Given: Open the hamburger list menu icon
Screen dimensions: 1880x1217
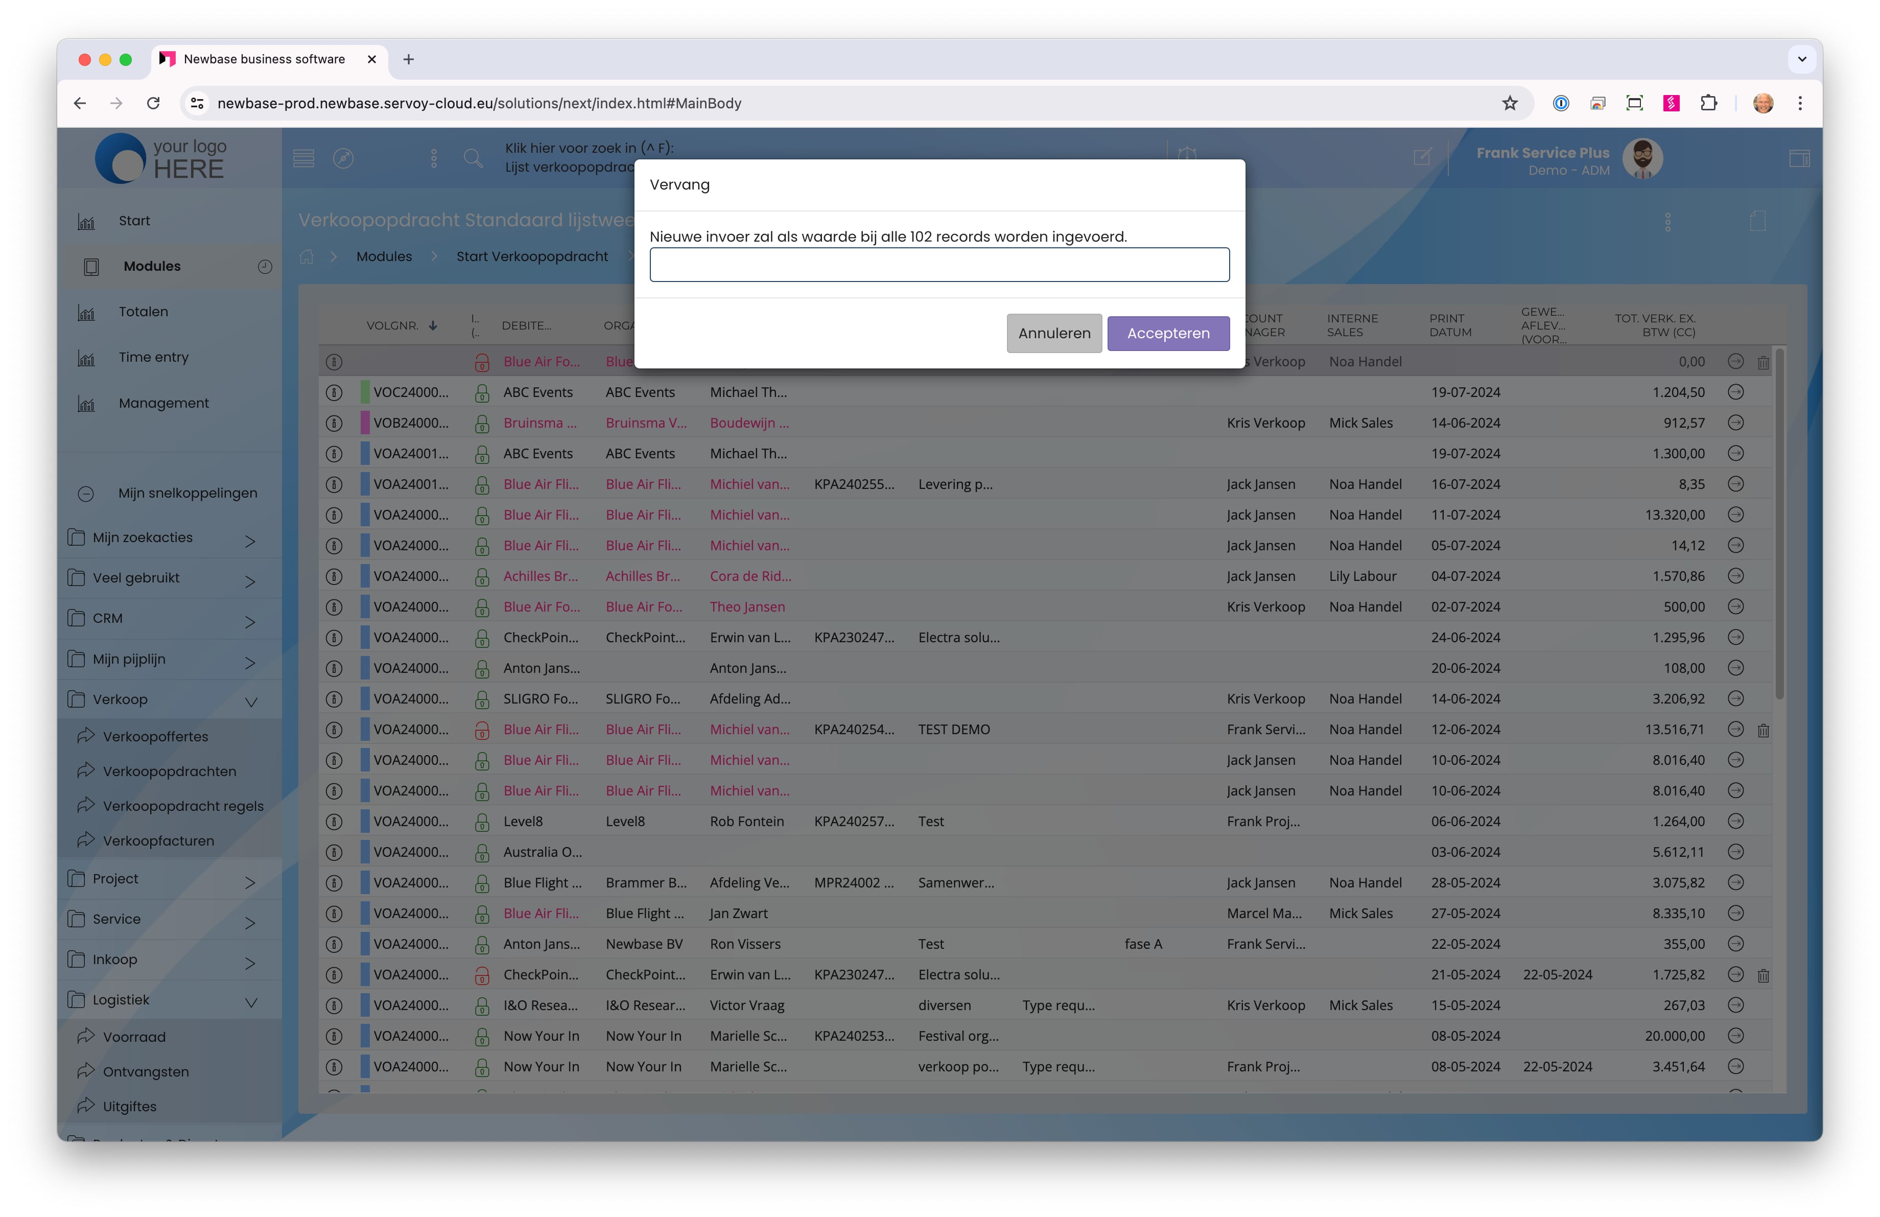Looking at the screenshot, I should click(303, 158).
